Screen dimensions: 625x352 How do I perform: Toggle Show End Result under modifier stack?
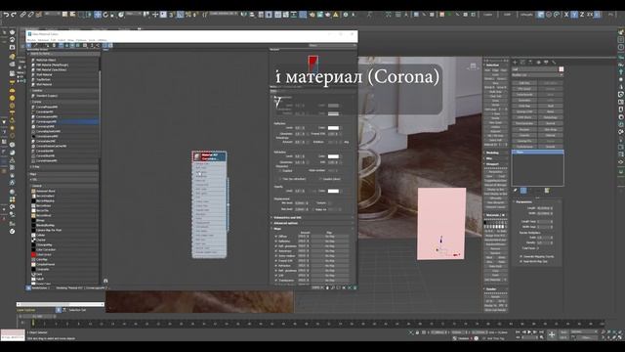(x=523, y=191)
